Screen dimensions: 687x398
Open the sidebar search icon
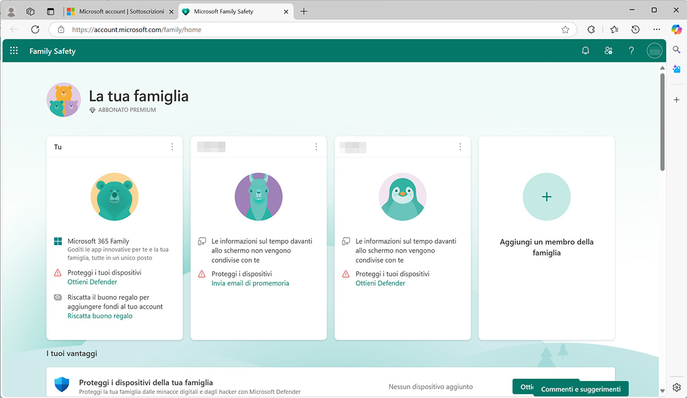click(676, 50)
